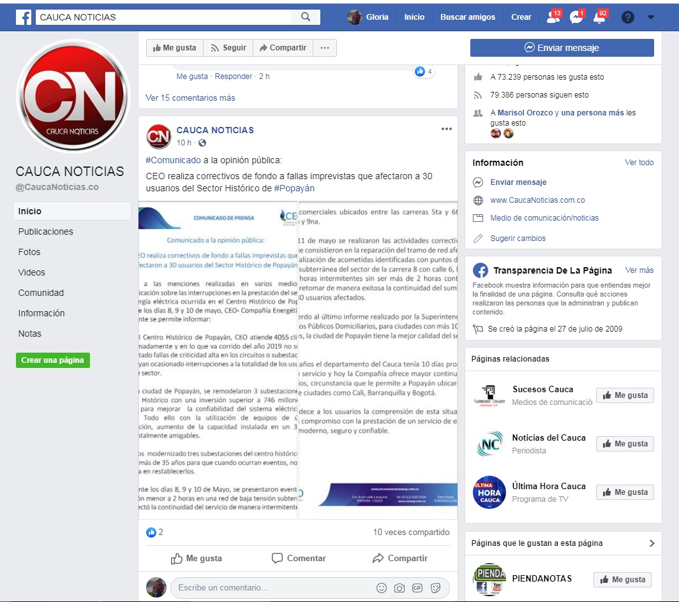The width and height of the screenshot is (679, 602).
Task: Open the help question mark icon
Action: click(x=628, y=17)
